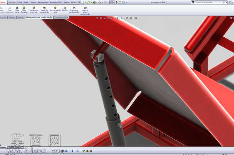Open the PhotoView 360 menu

pyautogui.click(x=56, y=2)
